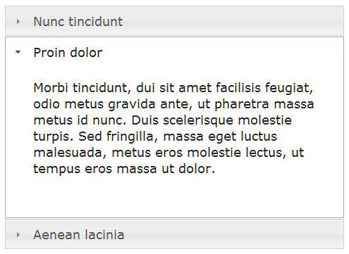Click the word "Morbi" starting the paragraph
This screenshot has height=254, width=349.
click(x=51, y=88)
